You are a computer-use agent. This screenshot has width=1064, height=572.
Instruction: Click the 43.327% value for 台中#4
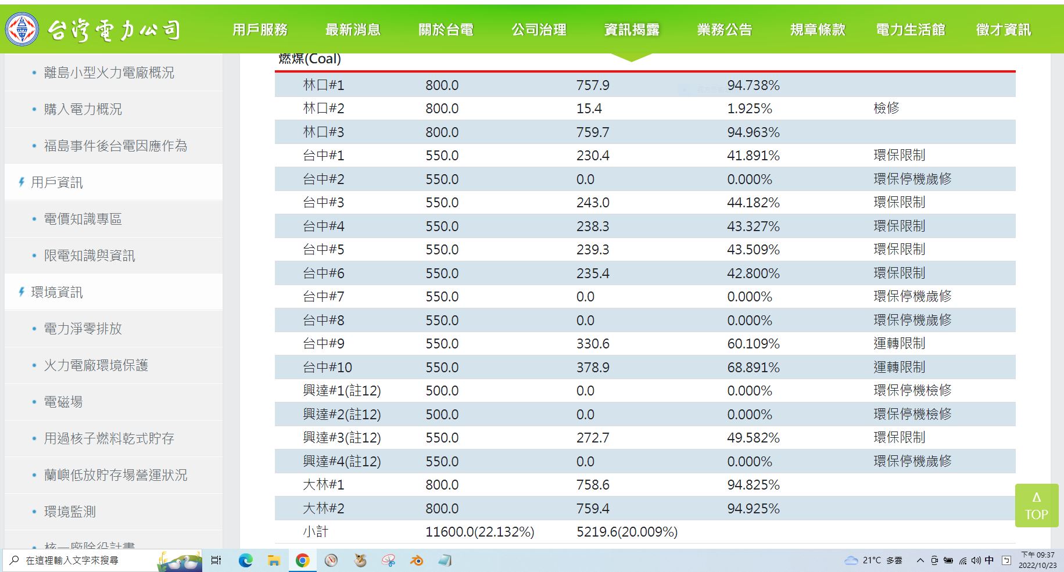pos(753,226)
